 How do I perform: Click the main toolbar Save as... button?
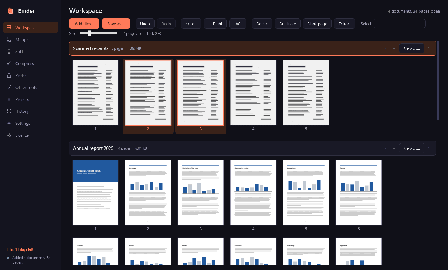pyautogui.click(x=116, y=24)
